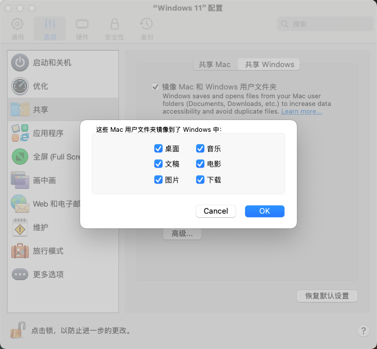Select the 旅行模式 suitcase icon

point(20,251)
